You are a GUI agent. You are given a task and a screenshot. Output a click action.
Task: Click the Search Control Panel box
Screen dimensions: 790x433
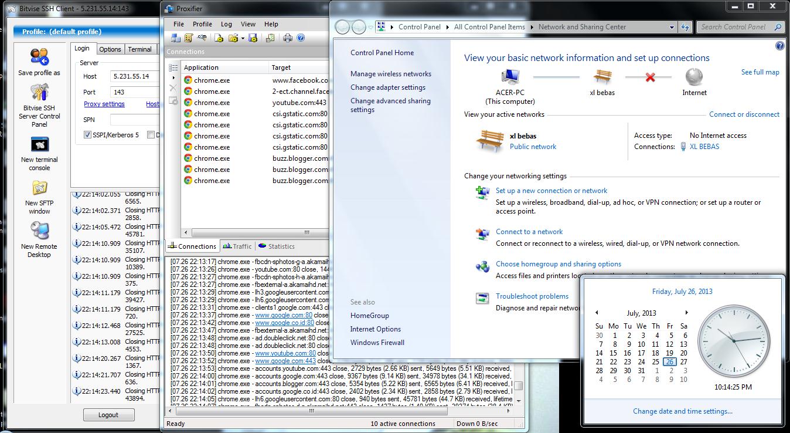click(x=741, y=27)
